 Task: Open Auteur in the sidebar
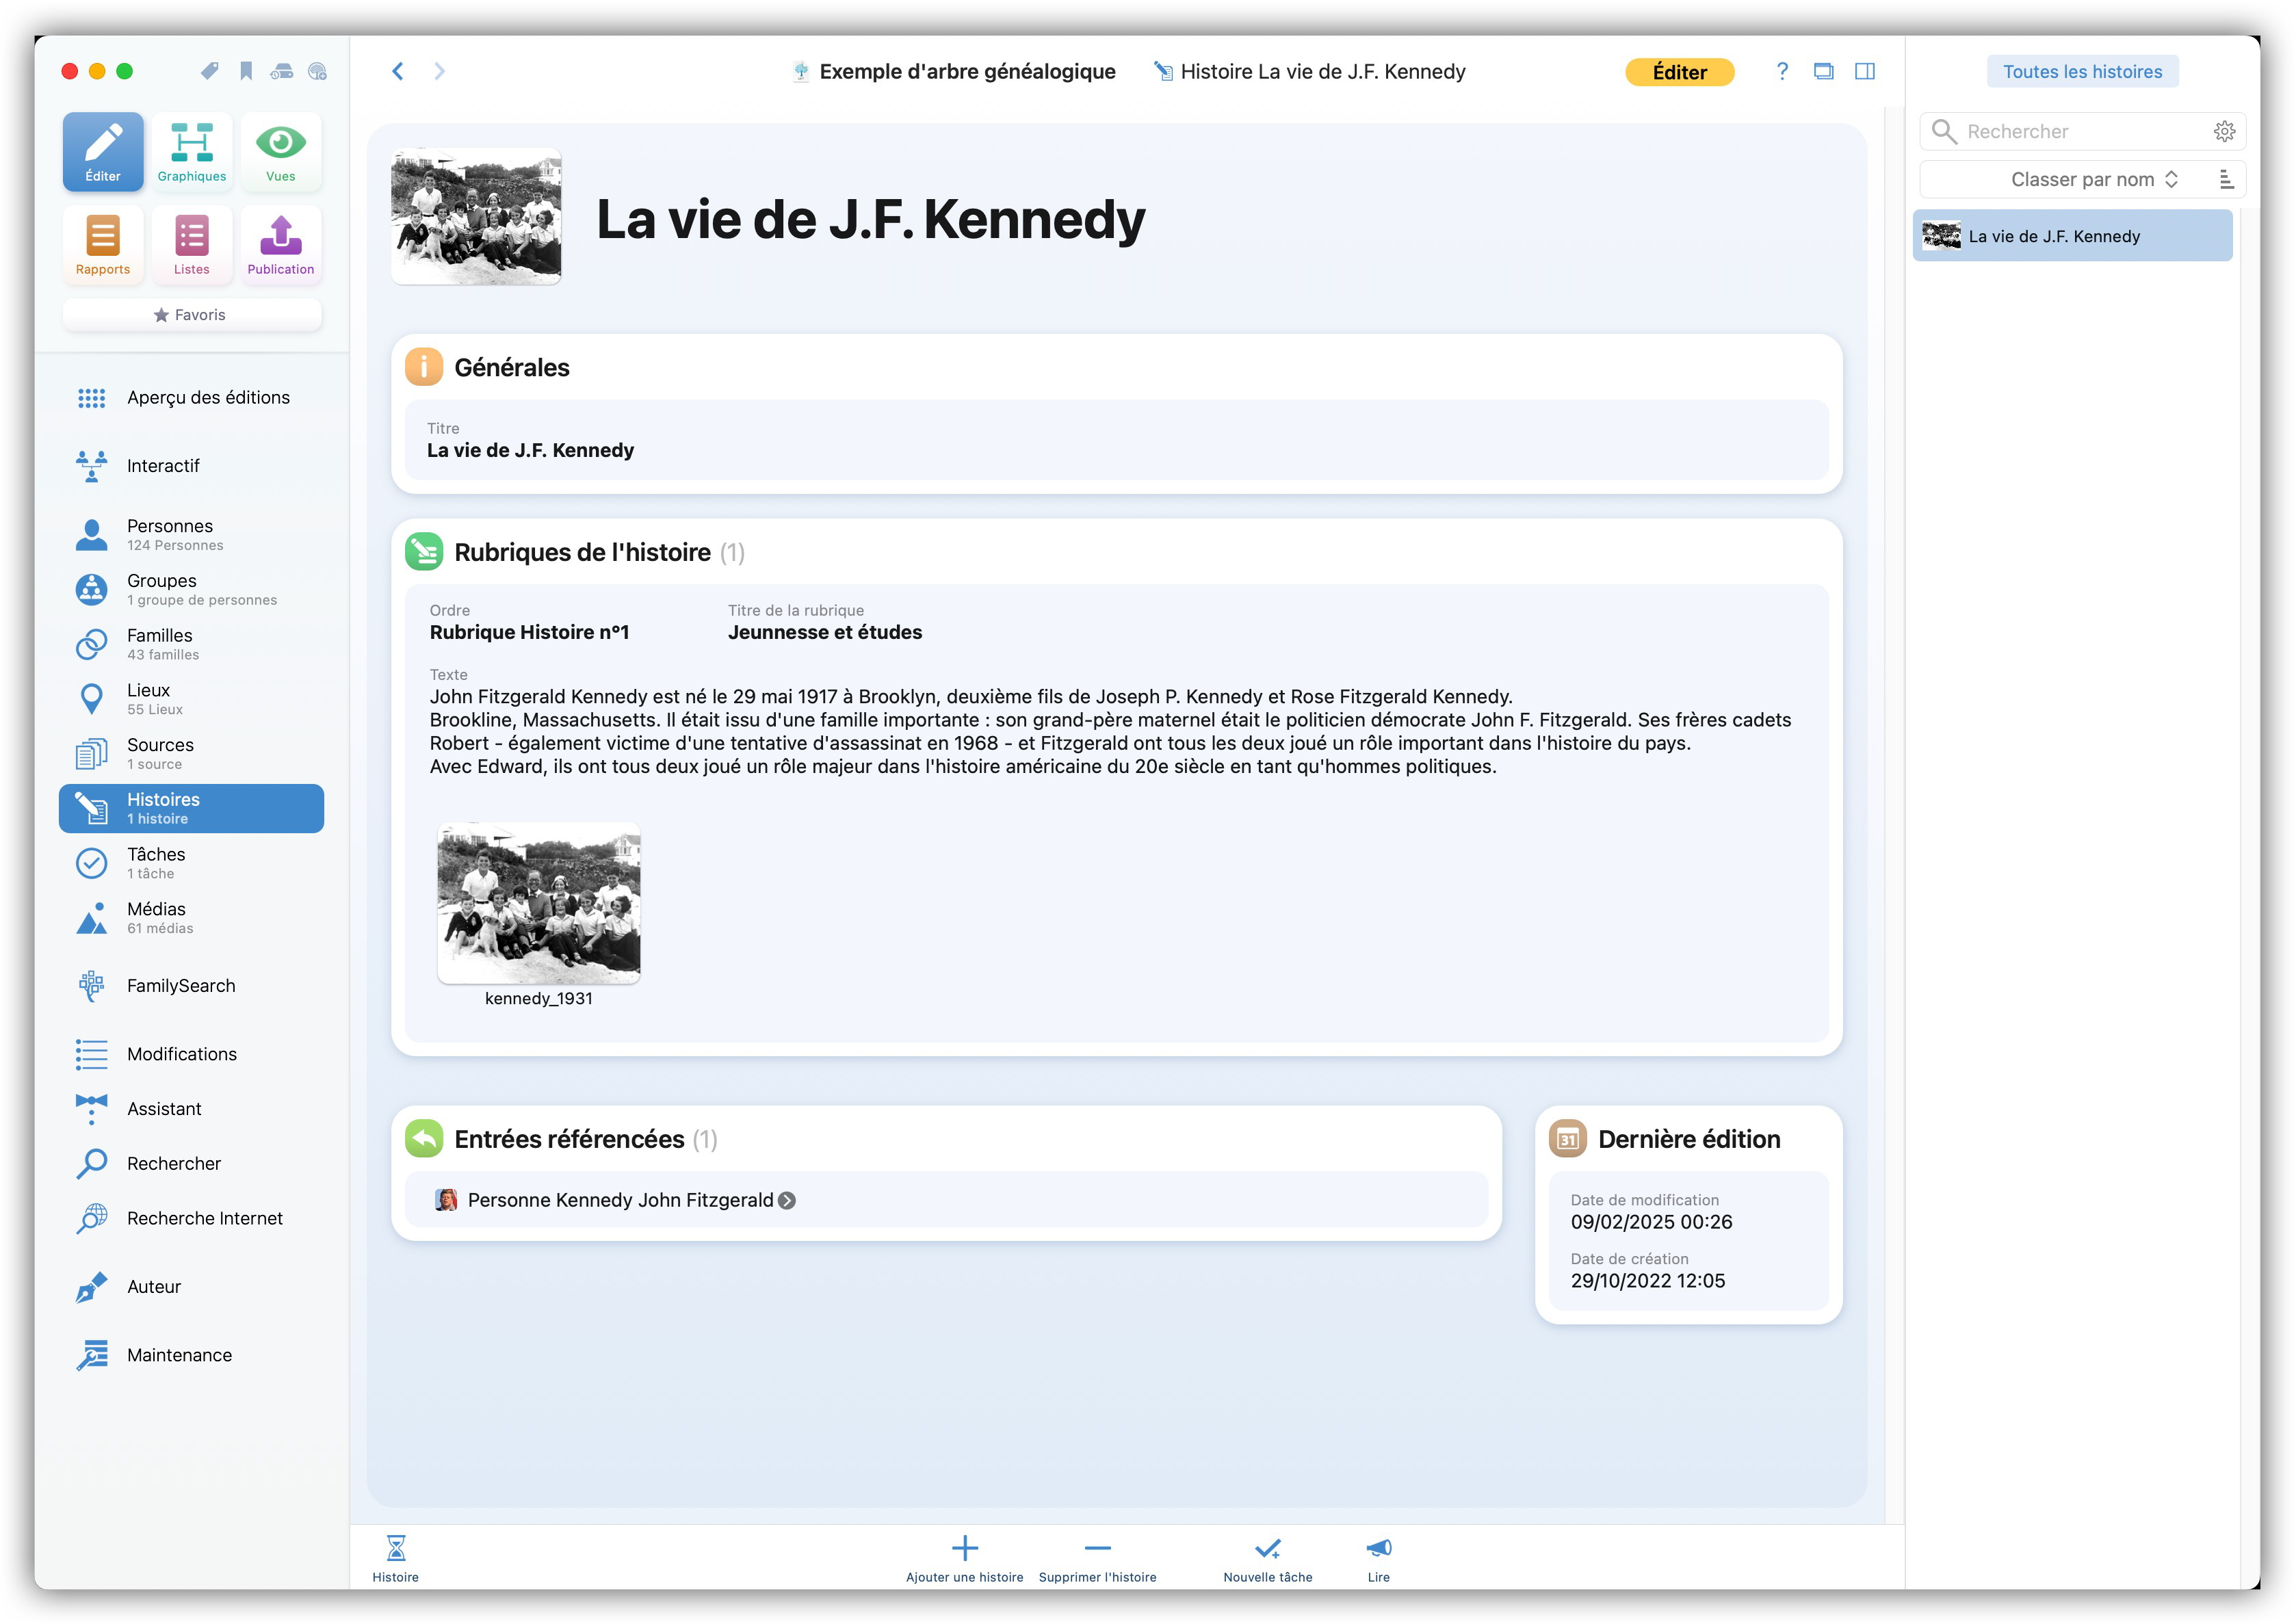pyautogui.click(x=192, y=1288)
